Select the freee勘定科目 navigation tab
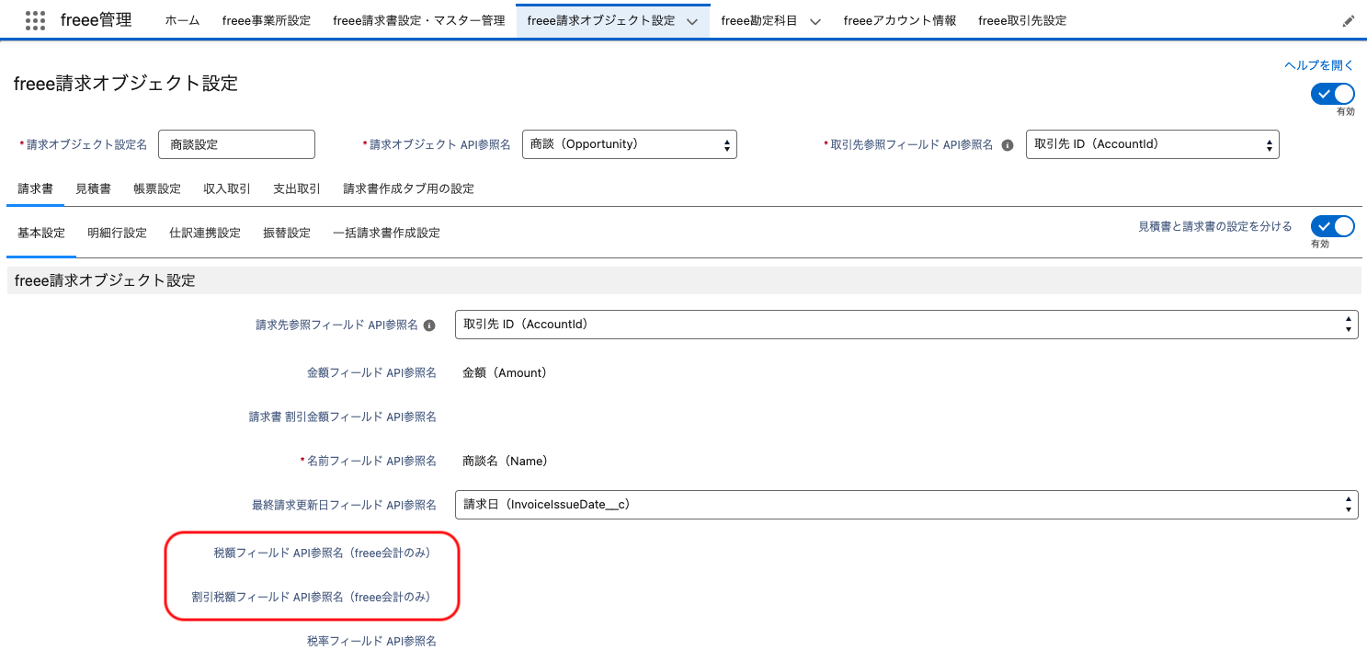The image size is (1367, 662). pos(759,20)
